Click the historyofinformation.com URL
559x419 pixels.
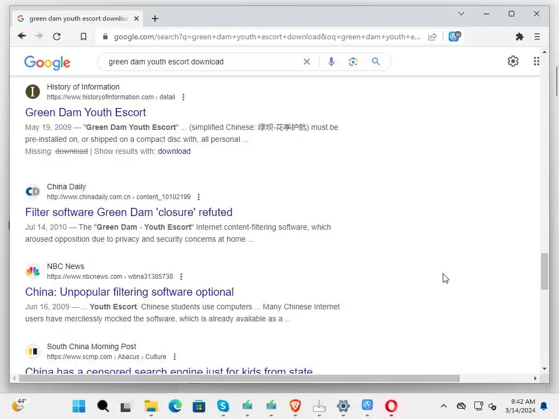(x=111, y=97)
